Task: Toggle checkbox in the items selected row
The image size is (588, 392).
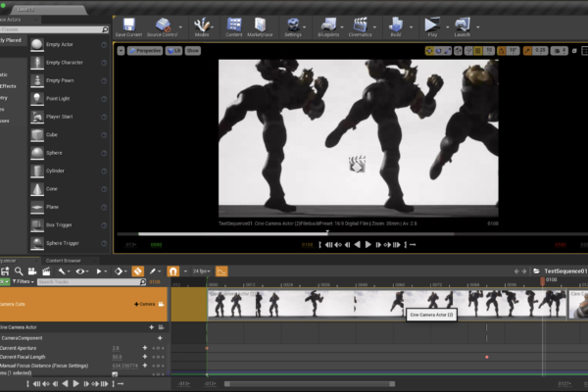Action: click(x=115, y=374)
